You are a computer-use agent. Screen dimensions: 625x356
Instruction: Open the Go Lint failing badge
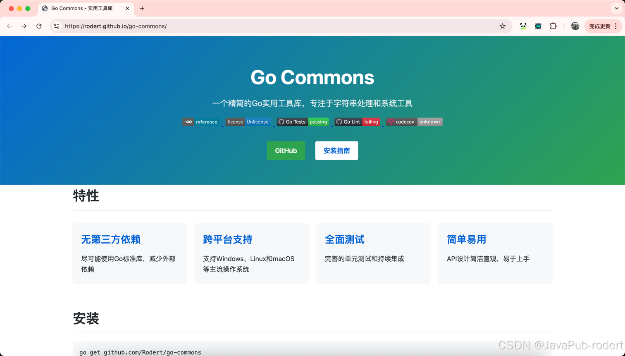pyautogui.click(x=357, y=122)
